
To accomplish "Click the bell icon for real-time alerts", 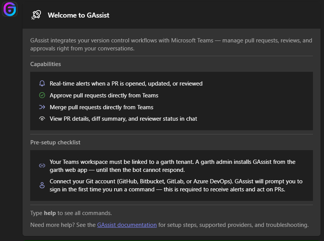I will tap(42, 83).
